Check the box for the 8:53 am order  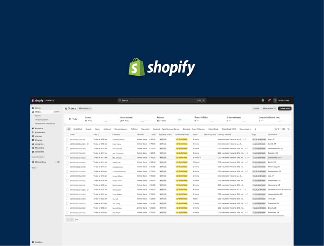(x=67, y=148)
